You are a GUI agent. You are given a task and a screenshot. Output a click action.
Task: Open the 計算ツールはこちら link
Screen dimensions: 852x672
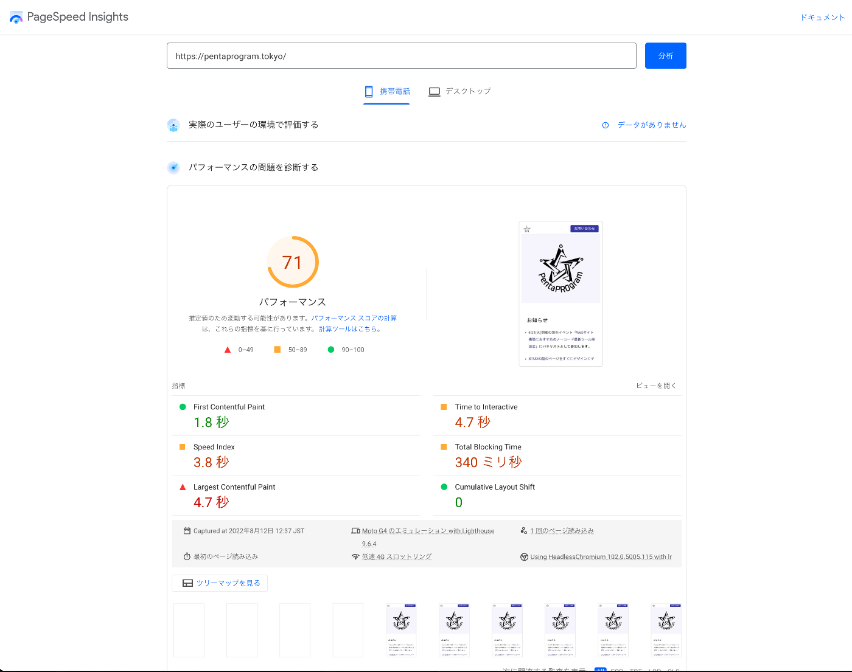[x=351, y=329]
